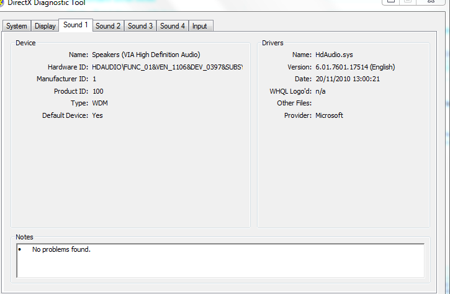Click the Device group heading
Viewport: 450px width, 294px height.
pyautogui.click(x=25, y=43)
